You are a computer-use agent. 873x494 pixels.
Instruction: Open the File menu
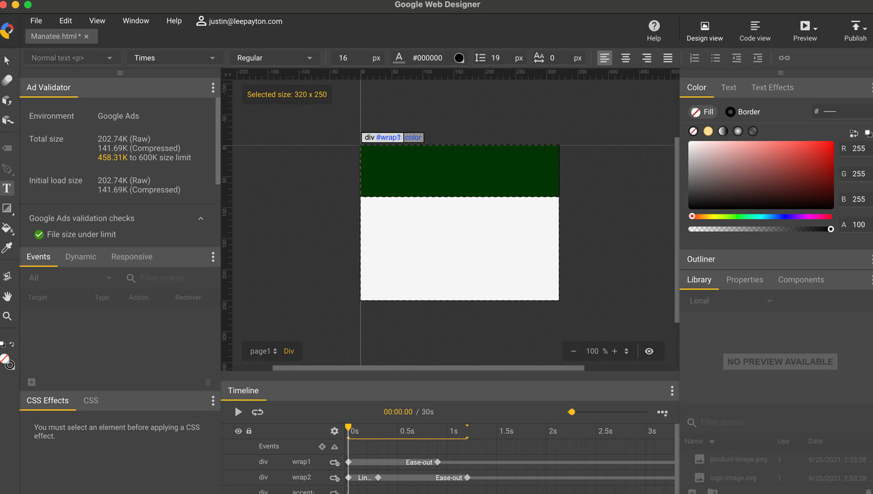click(x=36, y=21)
